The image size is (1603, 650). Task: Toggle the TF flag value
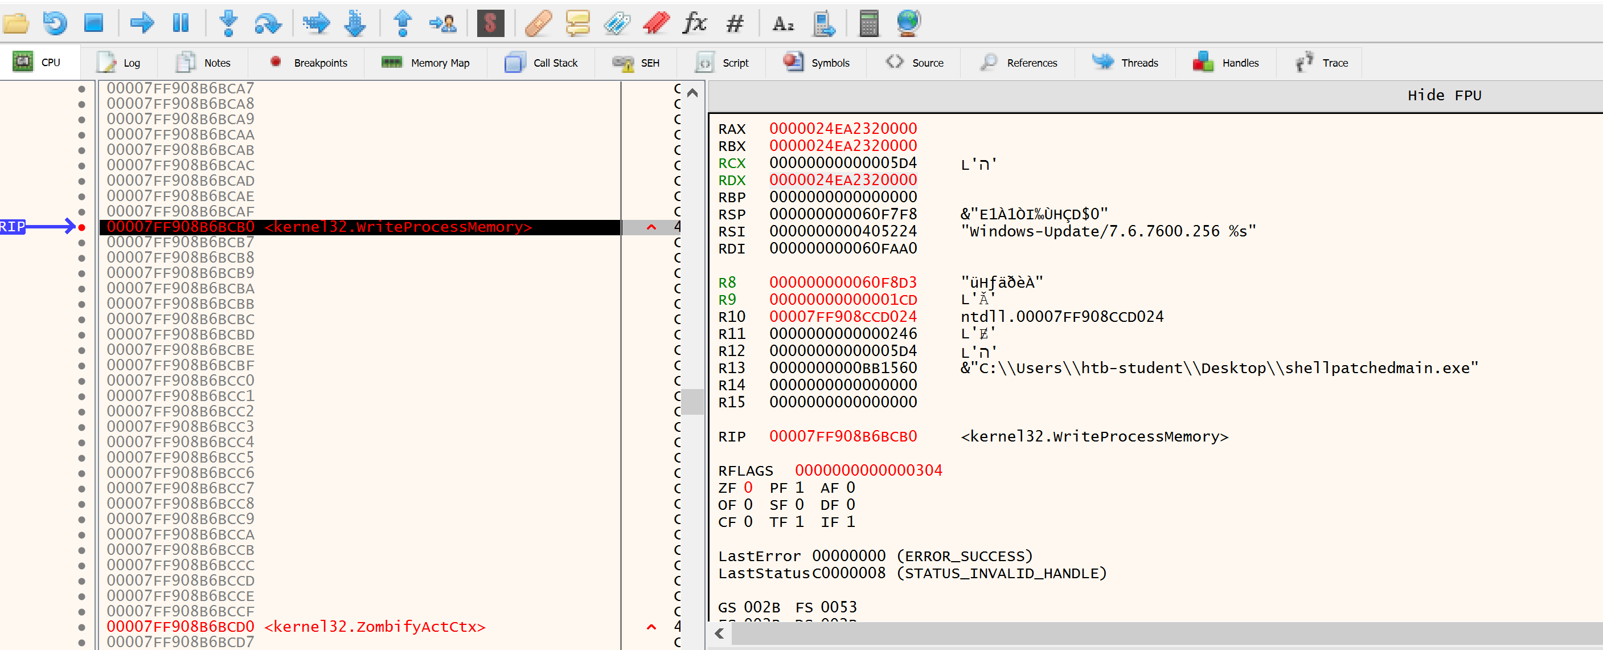click(x=798, y=522)
